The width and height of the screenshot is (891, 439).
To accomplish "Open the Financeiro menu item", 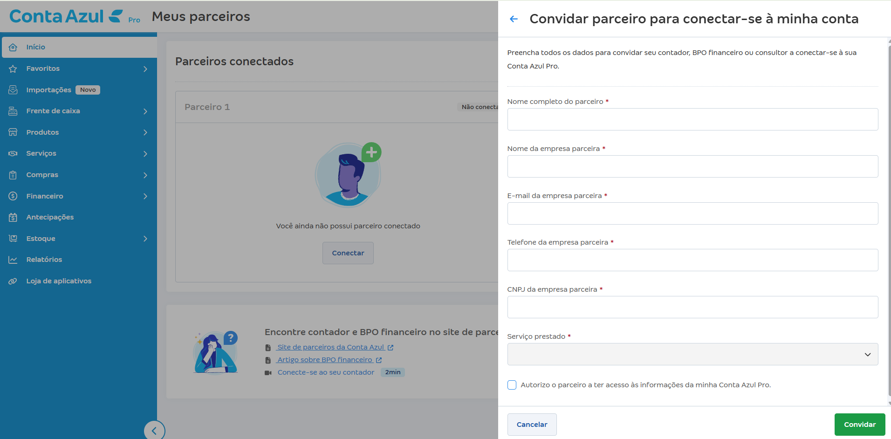I will tap(78, 196).
